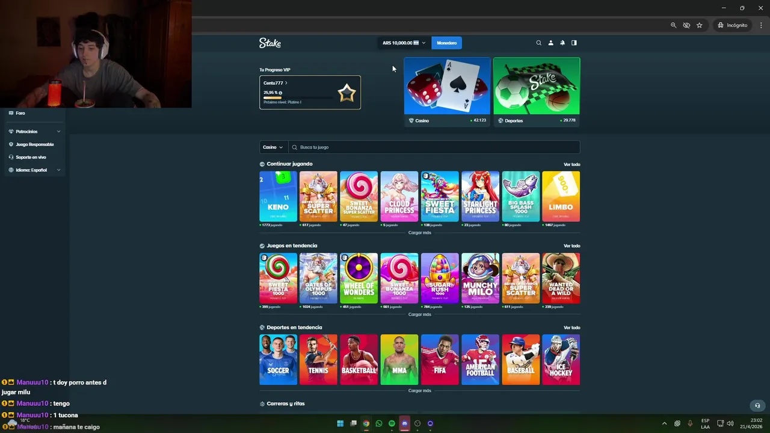Screen dimensions: 770x433
Task: Open Foro in the sidebar
Action: pyautogui.click(x=16, y=113)
